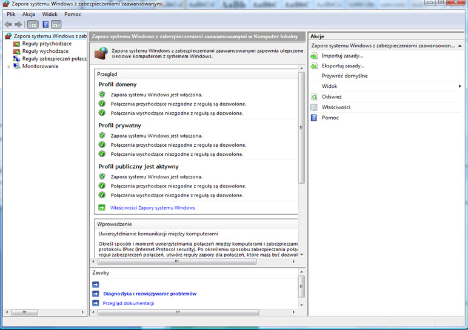Open the Widok menu in menu bar
The width and height of the screenshot is (468, 330).
tap(50, 14)
